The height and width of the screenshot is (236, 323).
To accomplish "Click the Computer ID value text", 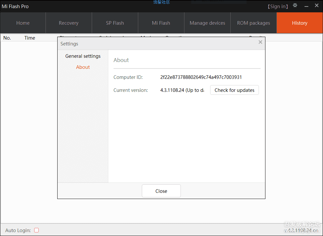I will [x=201, y=77].
